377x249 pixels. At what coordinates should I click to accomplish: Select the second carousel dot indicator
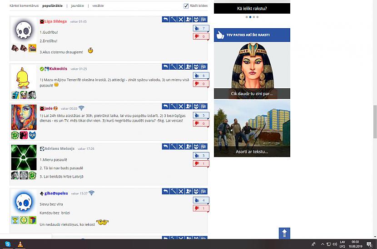click(x=250, y=17)
